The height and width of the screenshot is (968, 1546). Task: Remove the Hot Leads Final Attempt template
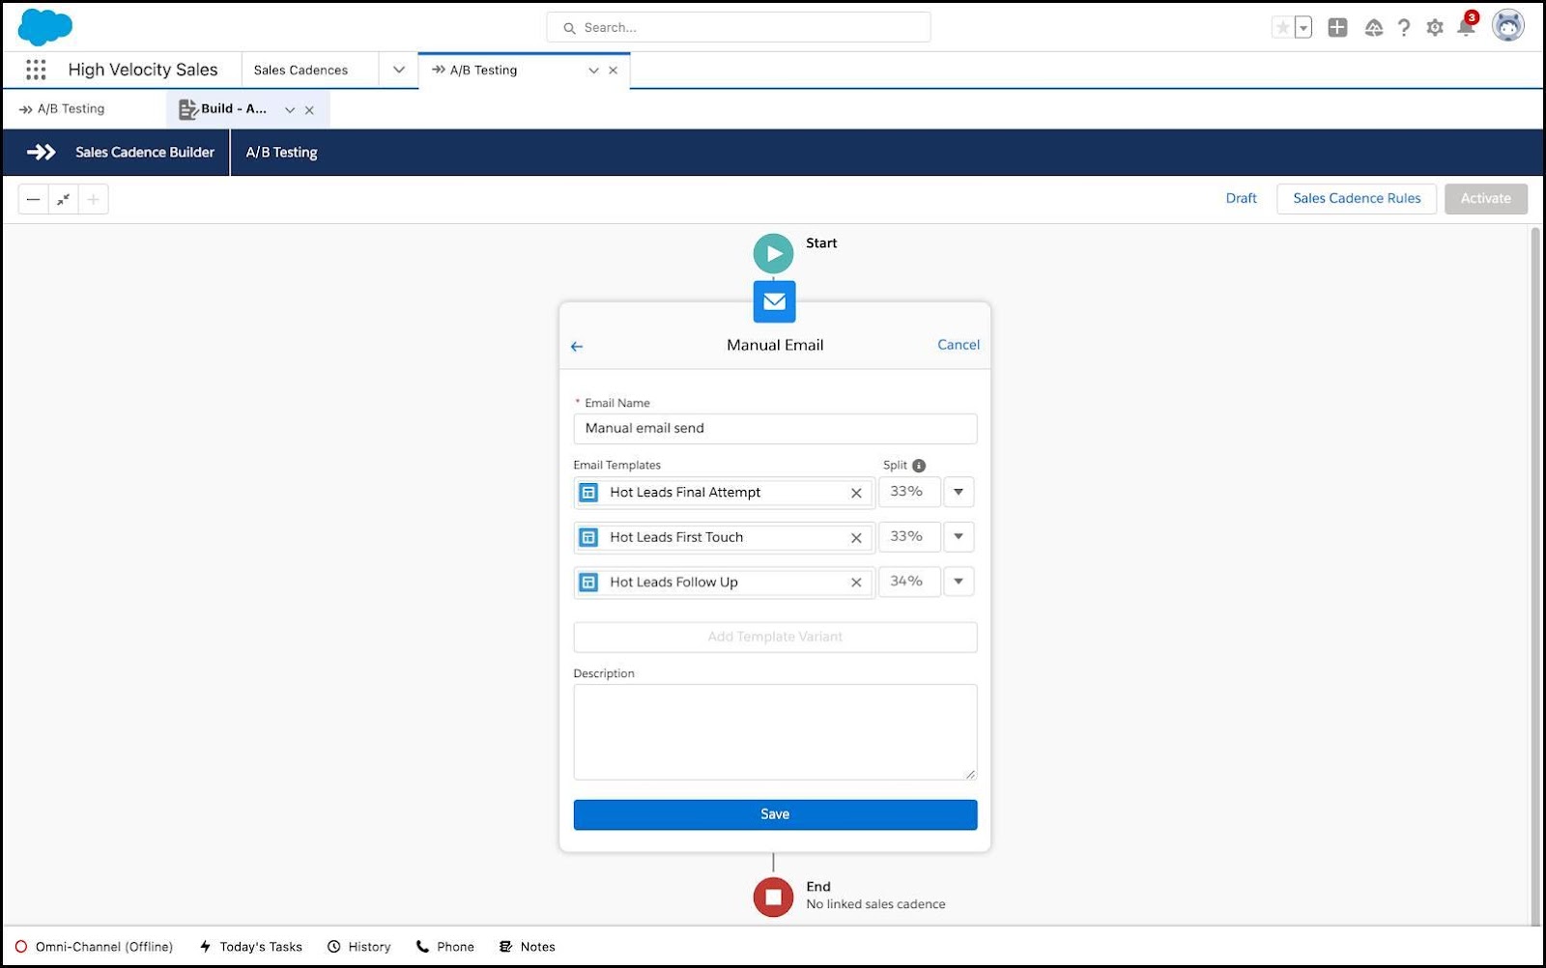click(x=856, y=493)
